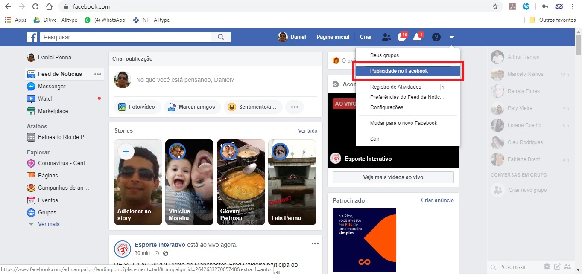Open notifications bell icon
This screenshot has height=275, width=582.
tap(418, 37)
